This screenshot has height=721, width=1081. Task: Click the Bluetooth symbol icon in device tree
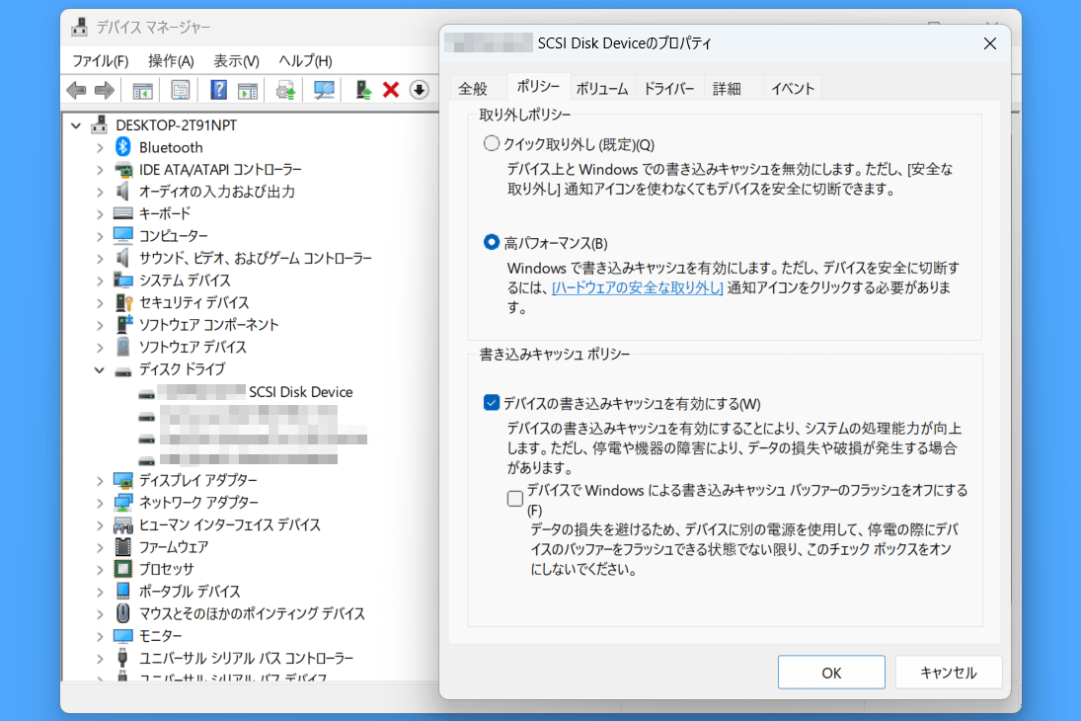(122, 147)
